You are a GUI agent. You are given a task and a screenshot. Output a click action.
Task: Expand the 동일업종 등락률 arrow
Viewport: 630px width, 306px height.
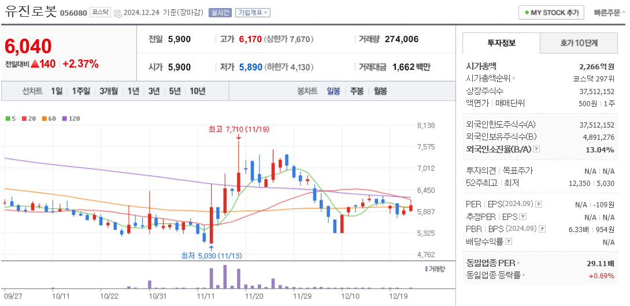(x=524, y=275)
